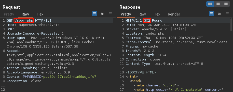This screenshot has width=233, height=92.
Task: Toggle non-printable characters in Request panel
Action: 102,14
